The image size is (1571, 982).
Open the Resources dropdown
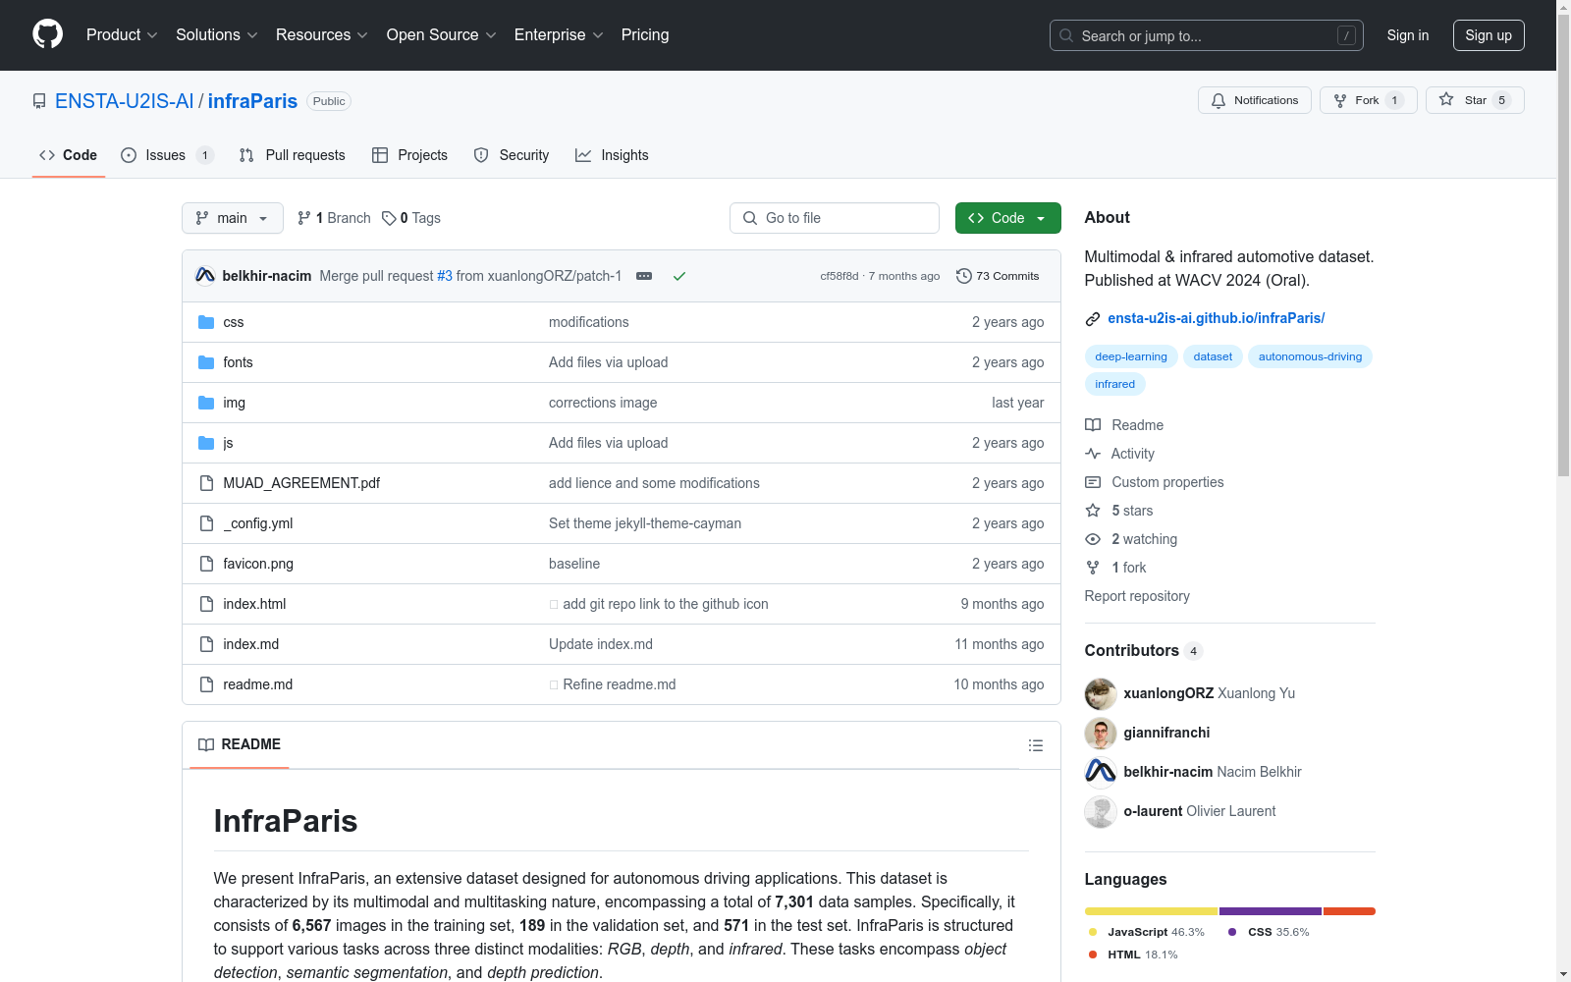(321, 34)
